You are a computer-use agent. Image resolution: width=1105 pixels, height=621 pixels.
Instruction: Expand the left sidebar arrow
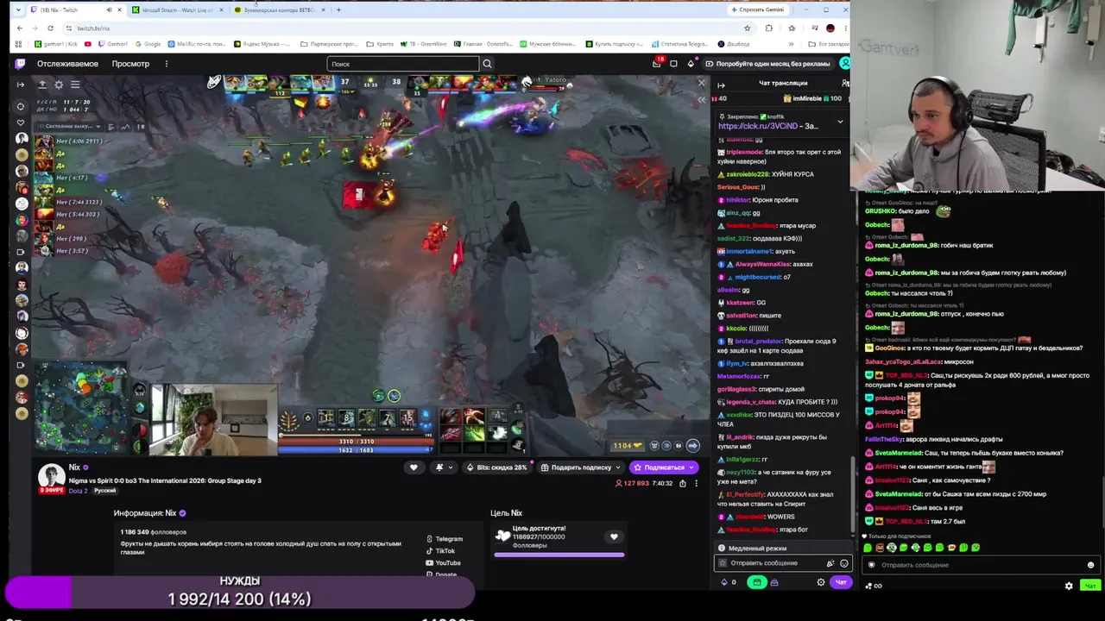pyautogui.click(x=21, y=85)
